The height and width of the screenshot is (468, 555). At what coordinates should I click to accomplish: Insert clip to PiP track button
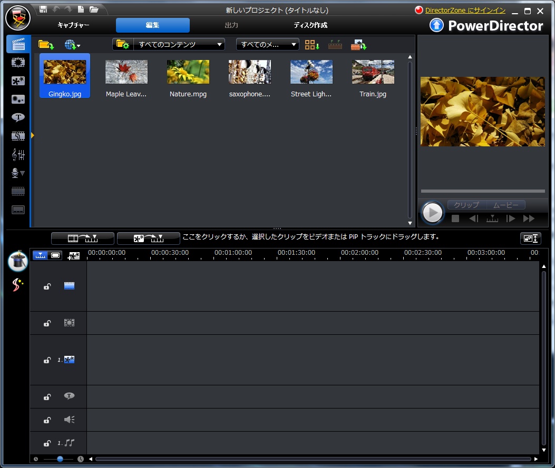[148, 238]
